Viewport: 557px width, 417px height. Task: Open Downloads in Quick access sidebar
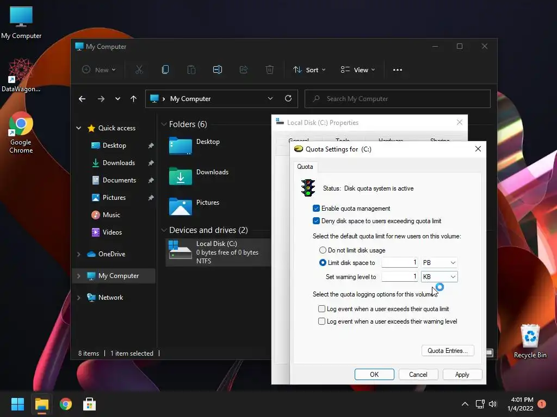tap(119, 163)
